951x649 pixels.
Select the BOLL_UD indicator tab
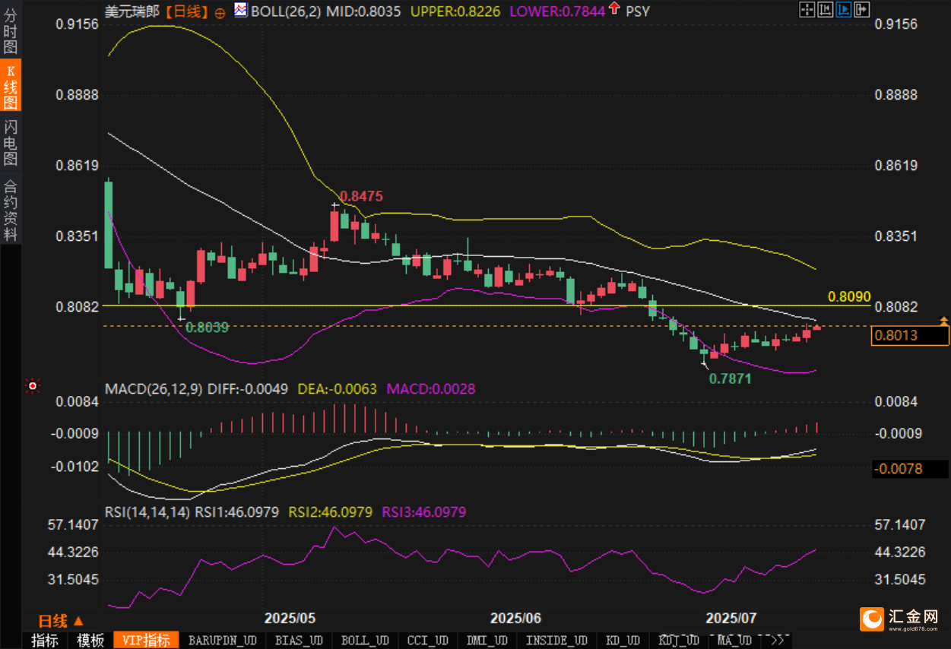point(365,640)
